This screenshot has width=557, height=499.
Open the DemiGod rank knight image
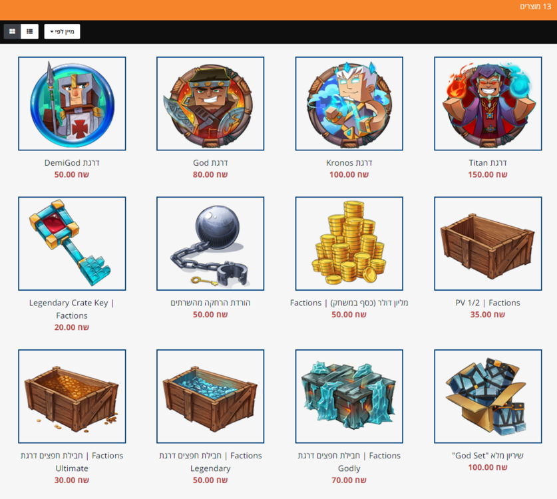point(72,104)
